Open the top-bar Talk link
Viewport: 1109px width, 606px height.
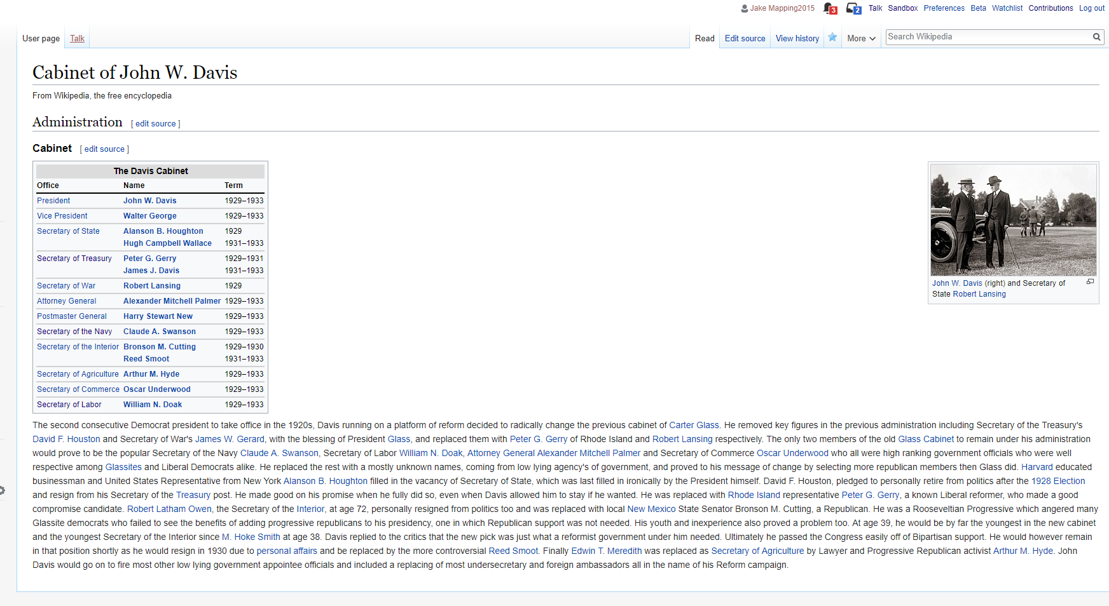click(876, 8)
